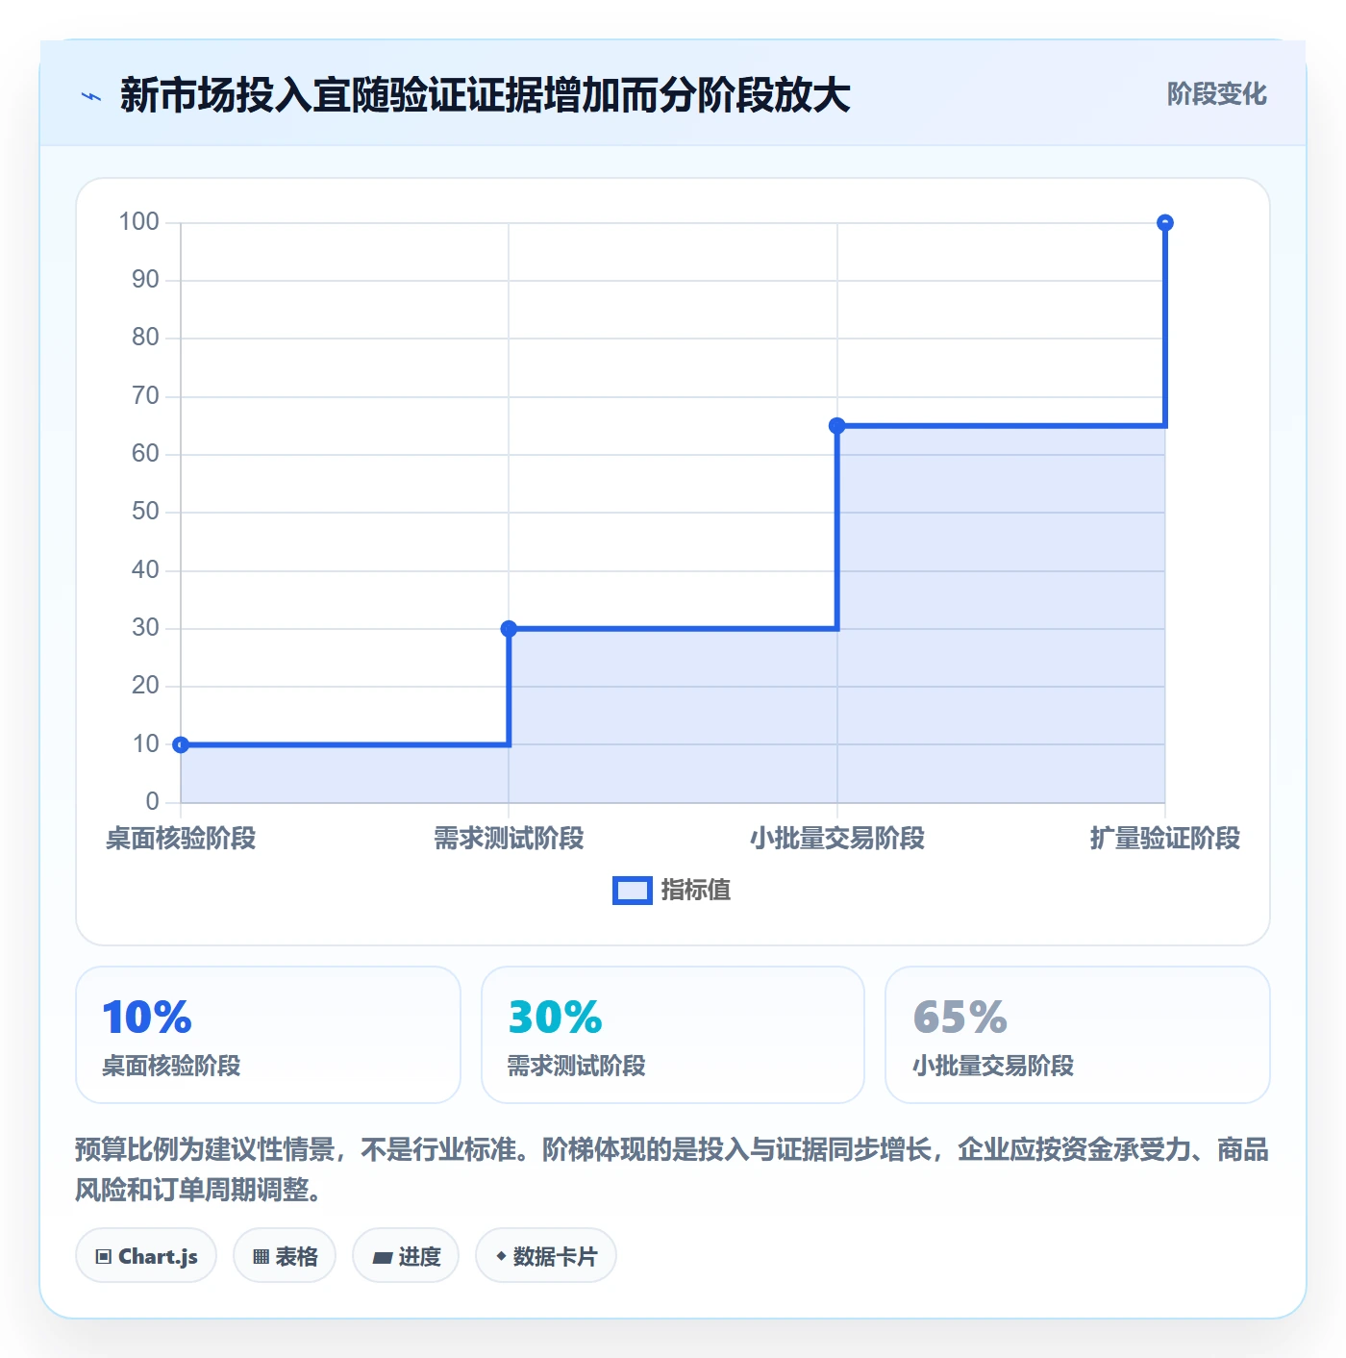Screen dimensions: 1346x1358
Task: Click the title 新市场投入宜随验证证据增加而分阶段放大
Action: (486, 95)
